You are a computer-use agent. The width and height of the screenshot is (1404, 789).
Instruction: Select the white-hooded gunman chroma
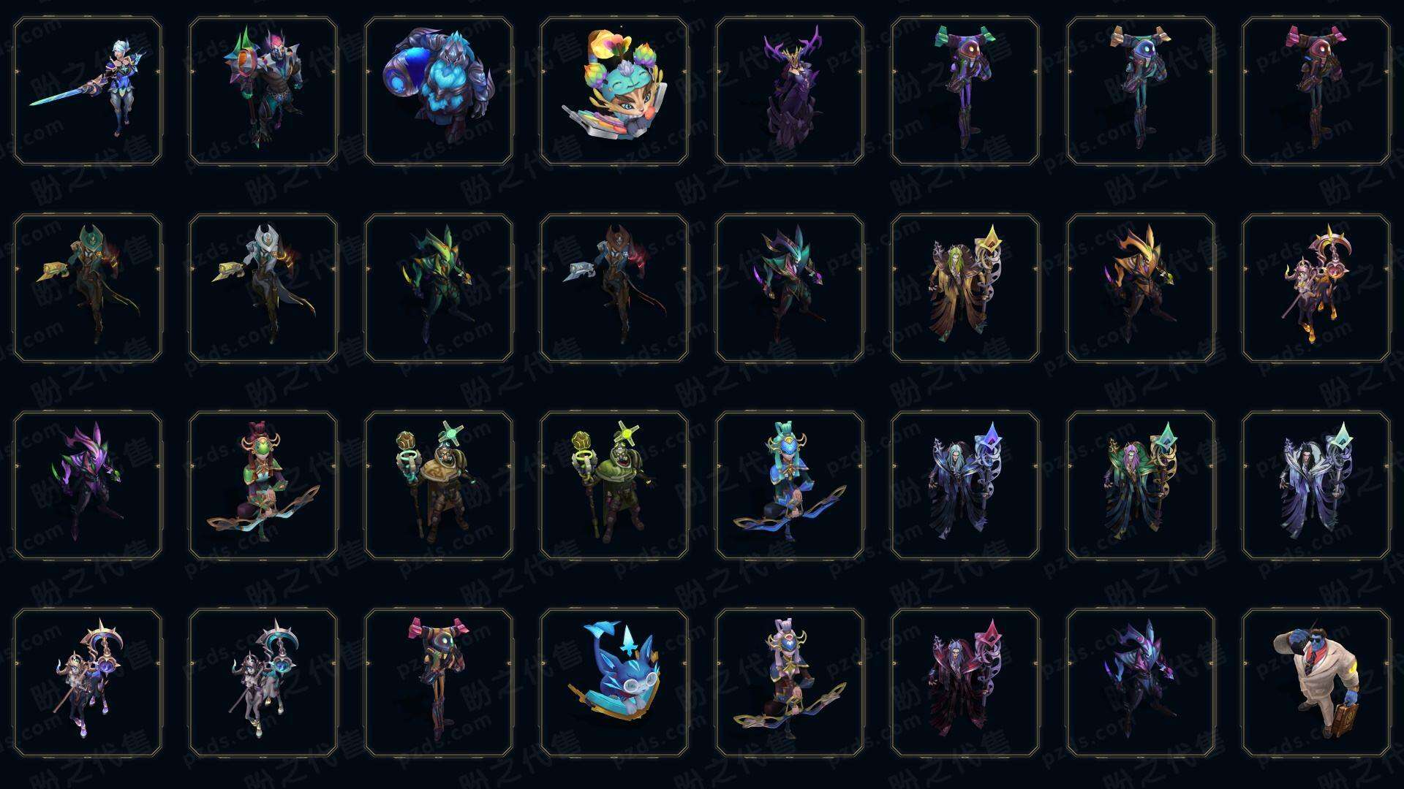(263, 288)
